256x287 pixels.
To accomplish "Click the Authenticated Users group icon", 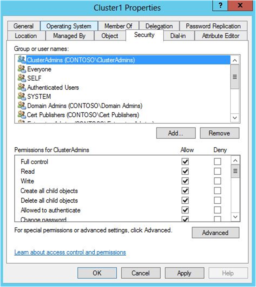I will click(x=22, y=87).
